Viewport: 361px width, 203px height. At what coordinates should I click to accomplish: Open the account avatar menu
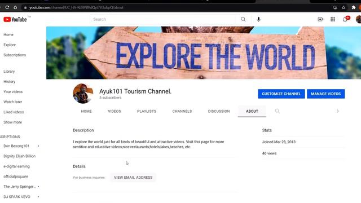[x=359, y=19]
